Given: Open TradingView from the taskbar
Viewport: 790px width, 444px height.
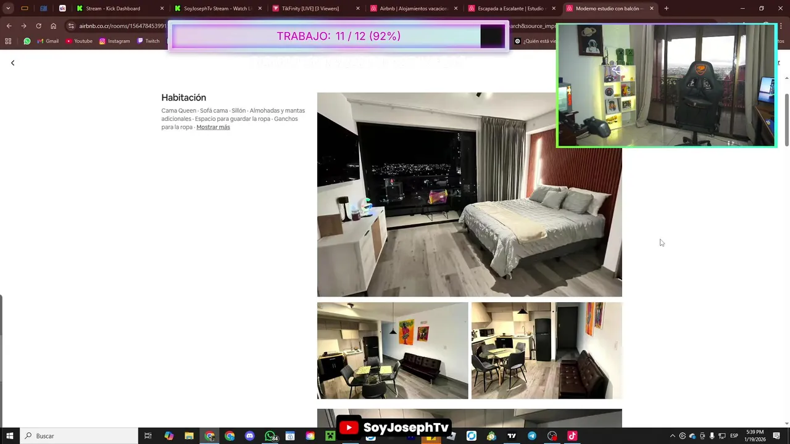Looking at the screenshot, I should click(x=512, y=436).
